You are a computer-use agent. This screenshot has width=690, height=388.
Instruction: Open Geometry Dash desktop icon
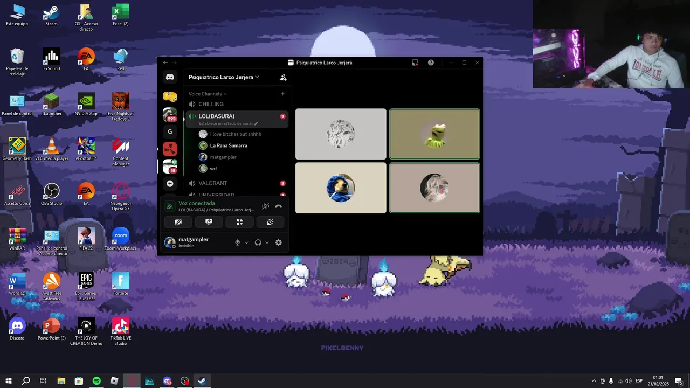(x=17, y=149)
